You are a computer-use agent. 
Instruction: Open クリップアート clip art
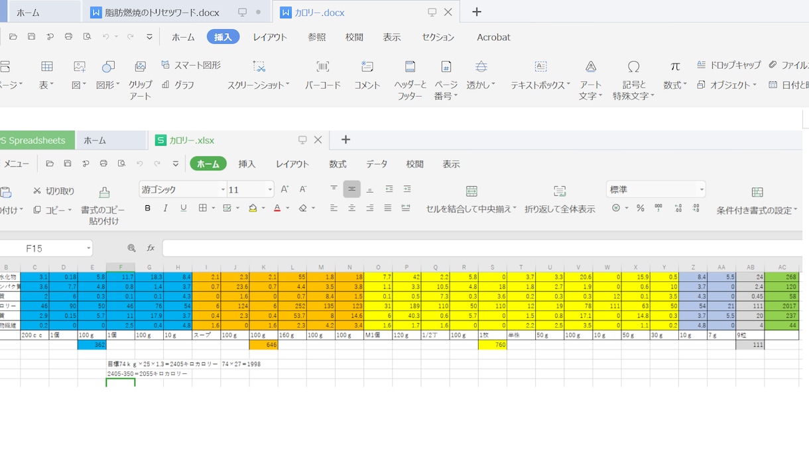[x=140, y=79]
